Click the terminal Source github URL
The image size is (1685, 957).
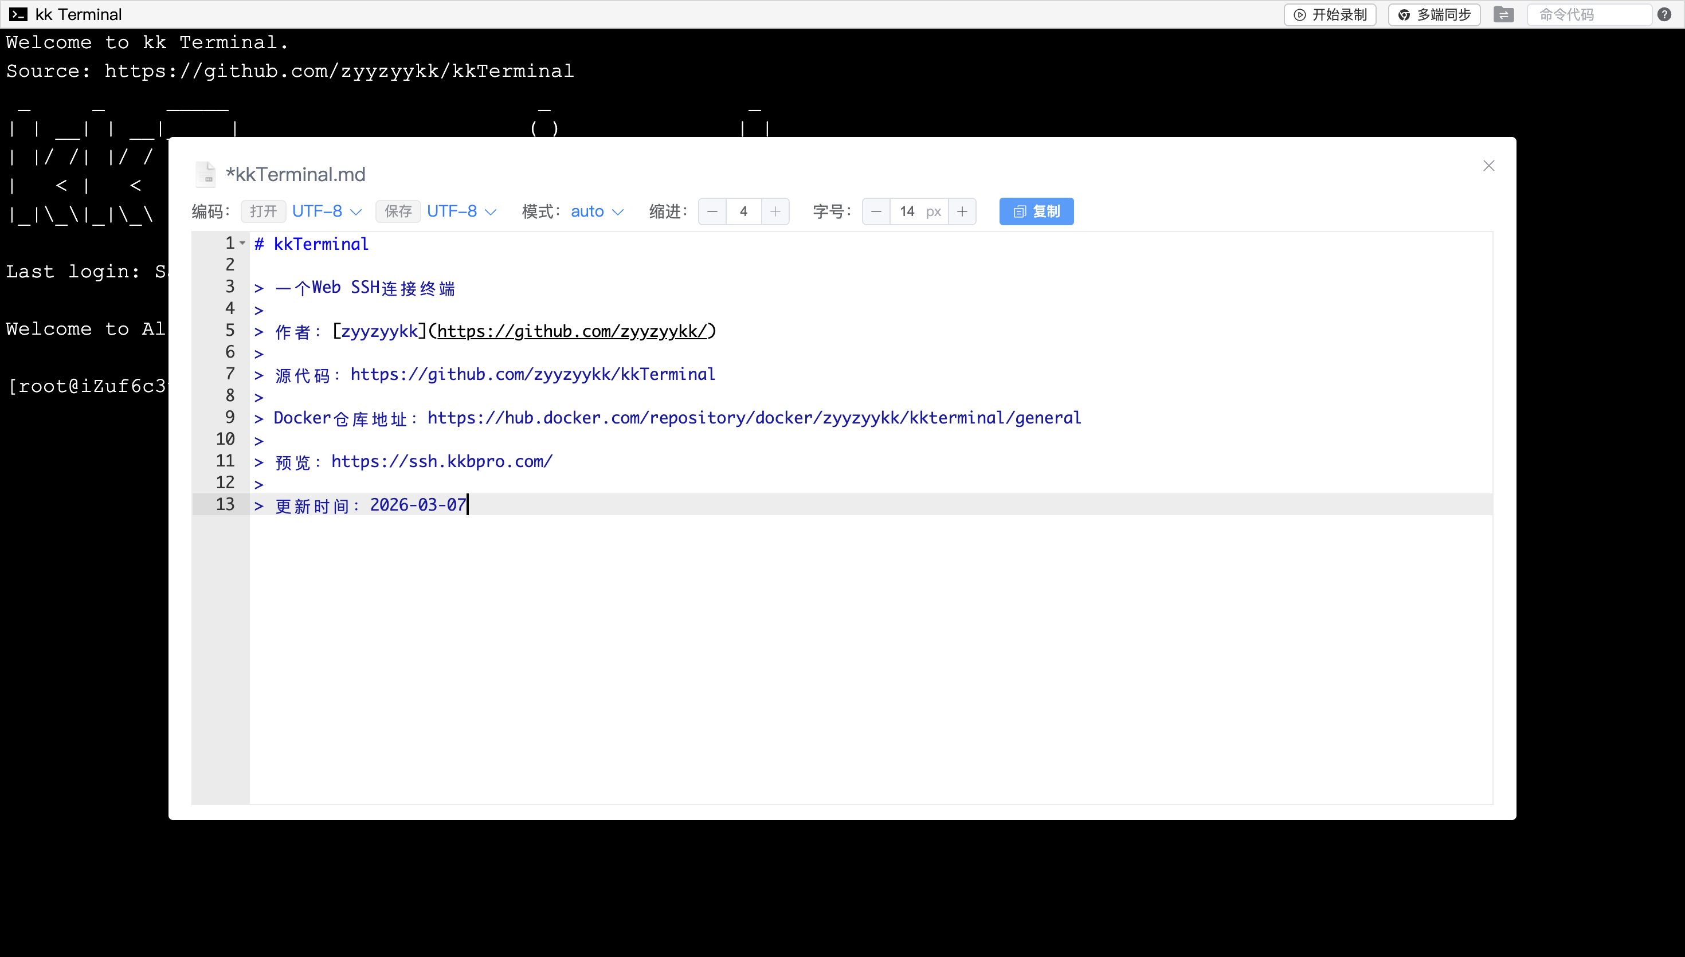click(x=339, y=71)
